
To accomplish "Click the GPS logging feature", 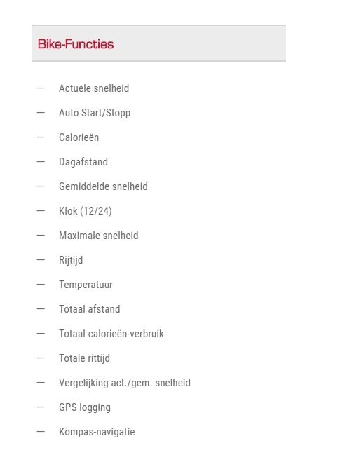I will point(85,407).
